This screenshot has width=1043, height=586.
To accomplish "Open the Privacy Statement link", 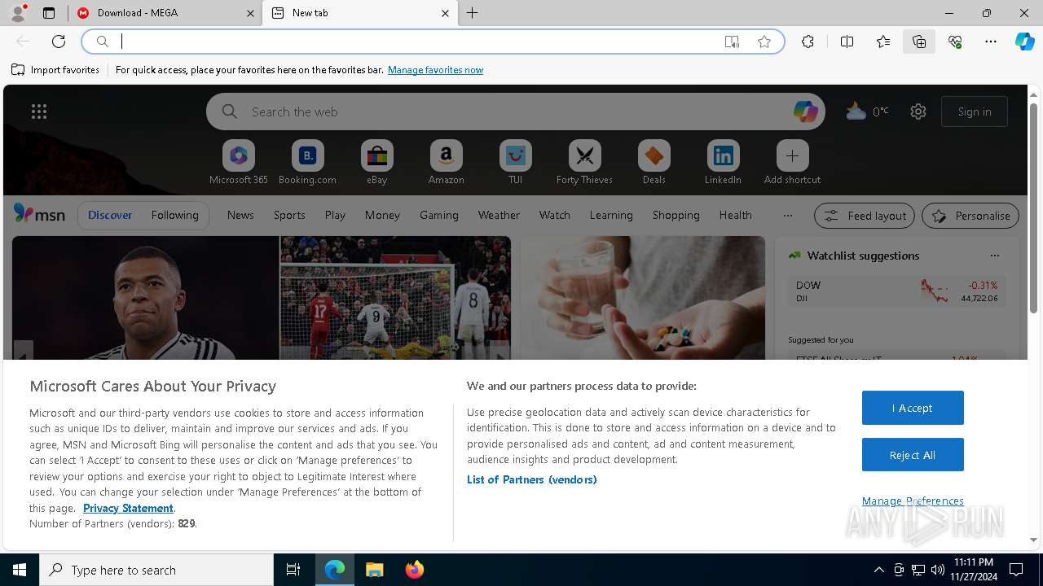I will (128, 508).
